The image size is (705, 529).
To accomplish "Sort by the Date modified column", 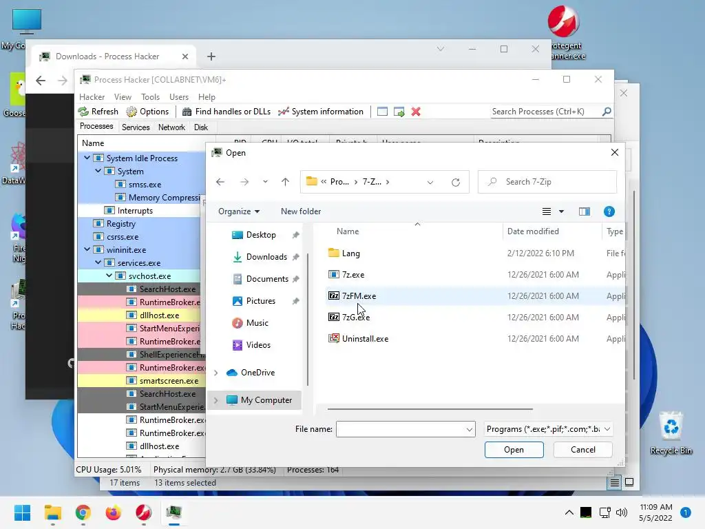I will (x=533, y=231).
